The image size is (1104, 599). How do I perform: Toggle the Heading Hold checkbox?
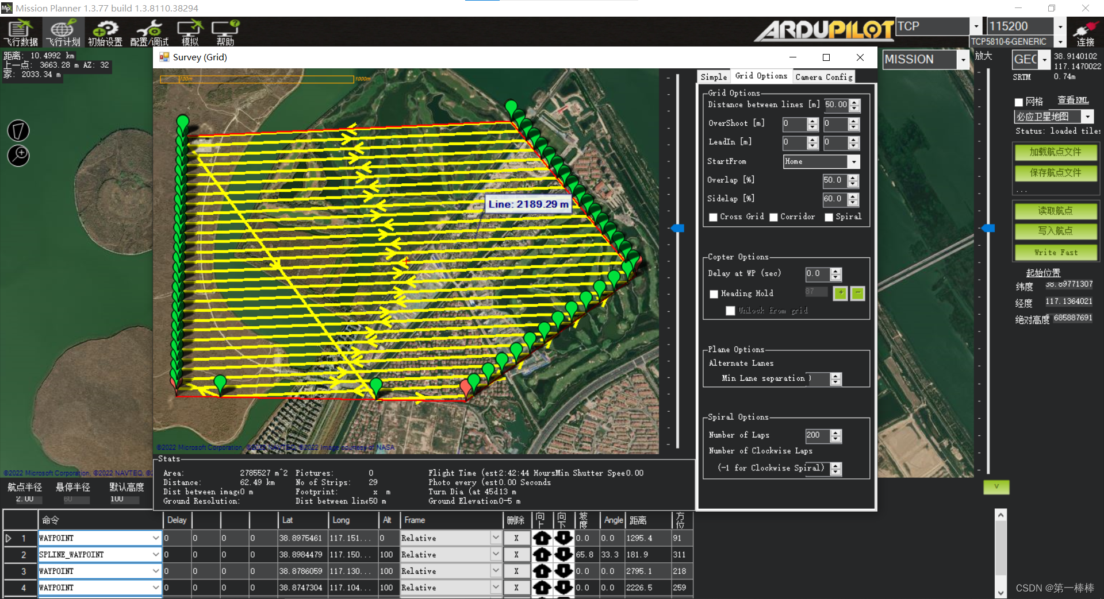point(714,294)
